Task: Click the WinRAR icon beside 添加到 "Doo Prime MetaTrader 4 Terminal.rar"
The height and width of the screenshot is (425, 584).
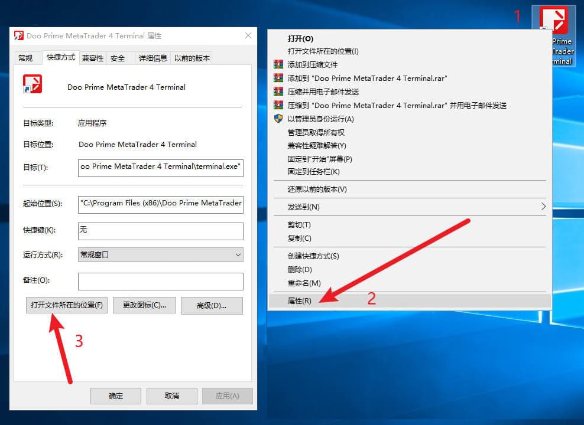Action: tap(278, 78)
